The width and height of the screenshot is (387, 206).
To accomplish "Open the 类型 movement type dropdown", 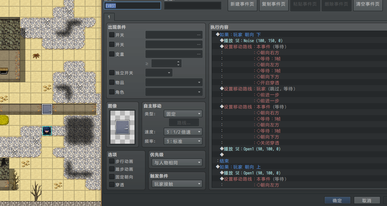I will (183, 114).
